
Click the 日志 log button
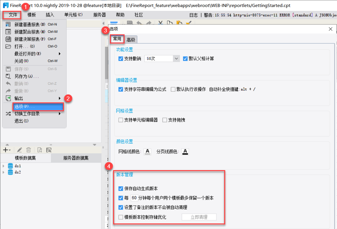[x=193, y=15]
